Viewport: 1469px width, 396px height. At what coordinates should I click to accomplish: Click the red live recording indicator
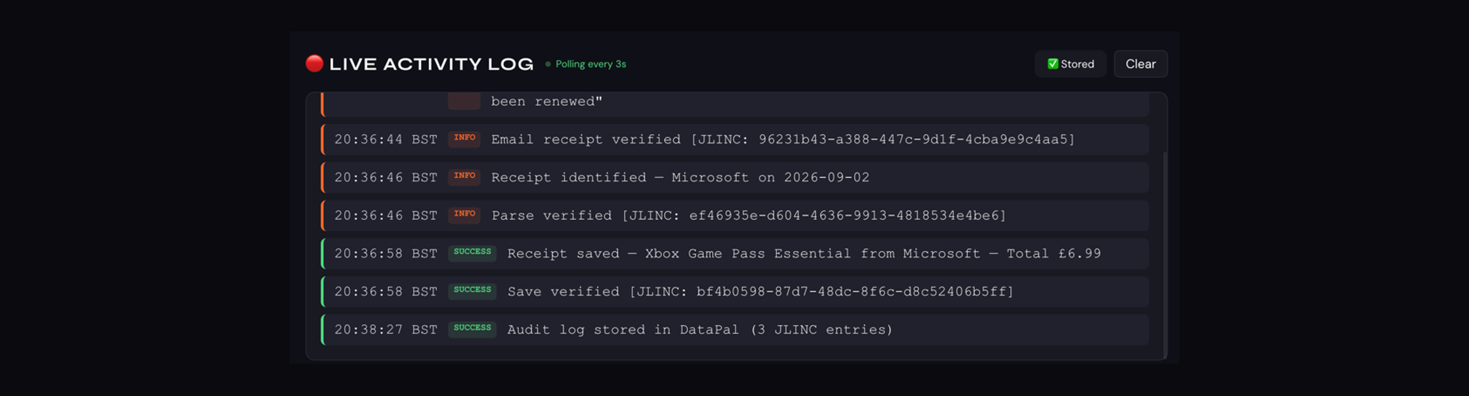314,63
